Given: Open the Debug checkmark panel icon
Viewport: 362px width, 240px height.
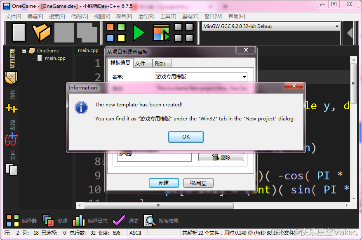Looking at the screenshot, I should 119,221.
